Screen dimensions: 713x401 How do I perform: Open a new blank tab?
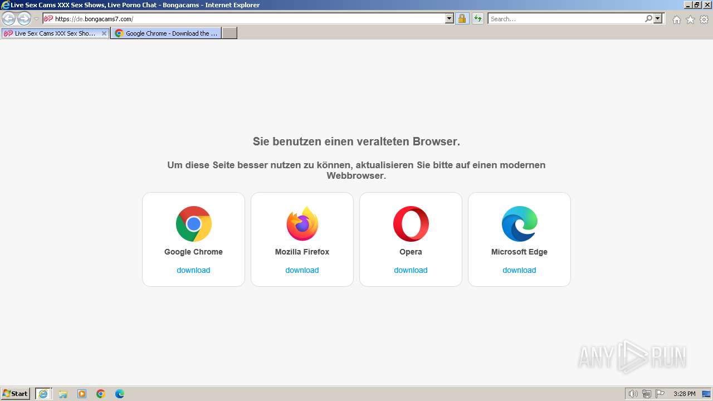(229, 33)
